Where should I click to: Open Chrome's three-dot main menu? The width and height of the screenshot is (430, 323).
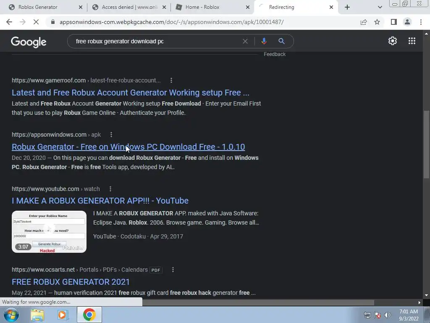(x=421, y=22)
